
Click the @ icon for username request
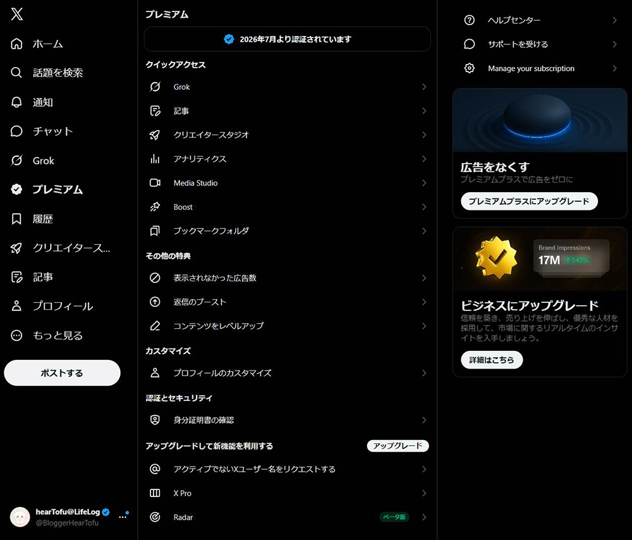point(155,469)
